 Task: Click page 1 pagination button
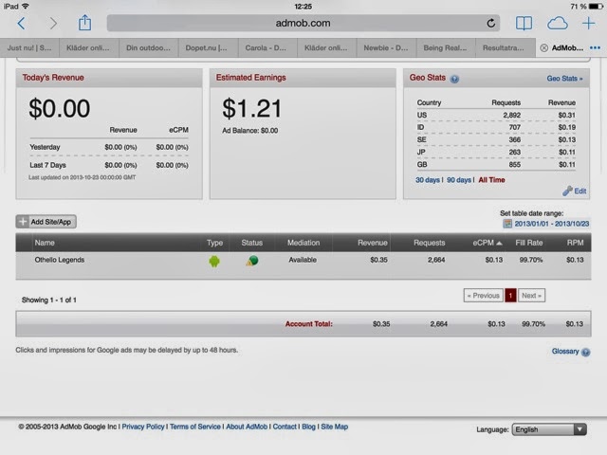pyautogui.click(x=510, y=296)
